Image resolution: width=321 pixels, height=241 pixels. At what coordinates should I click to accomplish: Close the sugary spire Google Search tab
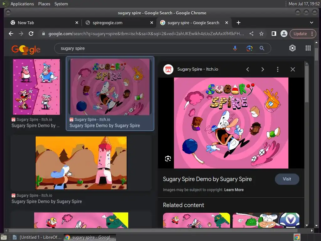point(227,23)
